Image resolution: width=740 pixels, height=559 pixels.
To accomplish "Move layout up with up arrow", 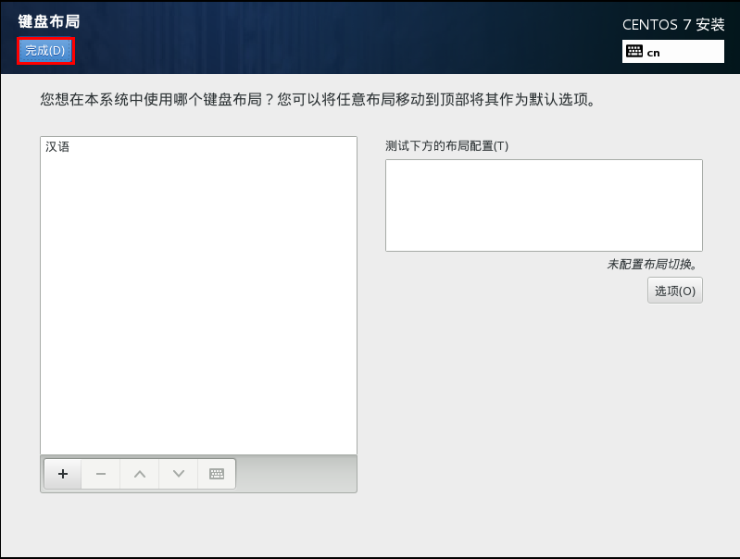I will coord(140,474).
